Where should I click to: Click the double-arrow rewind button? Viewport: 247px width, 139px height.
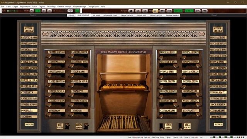coord(169,11)
